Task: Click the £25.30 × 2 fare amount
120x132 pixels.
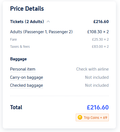Action: pyautogui.click(x=100, y=40)
